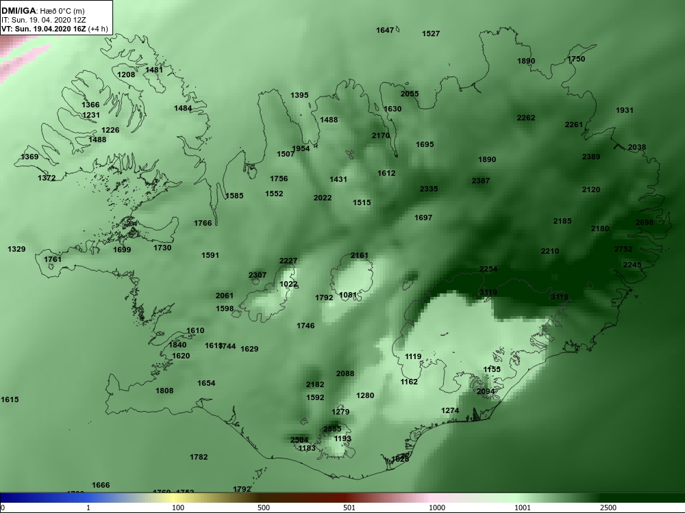Click the height value 2261

point(573,124)
